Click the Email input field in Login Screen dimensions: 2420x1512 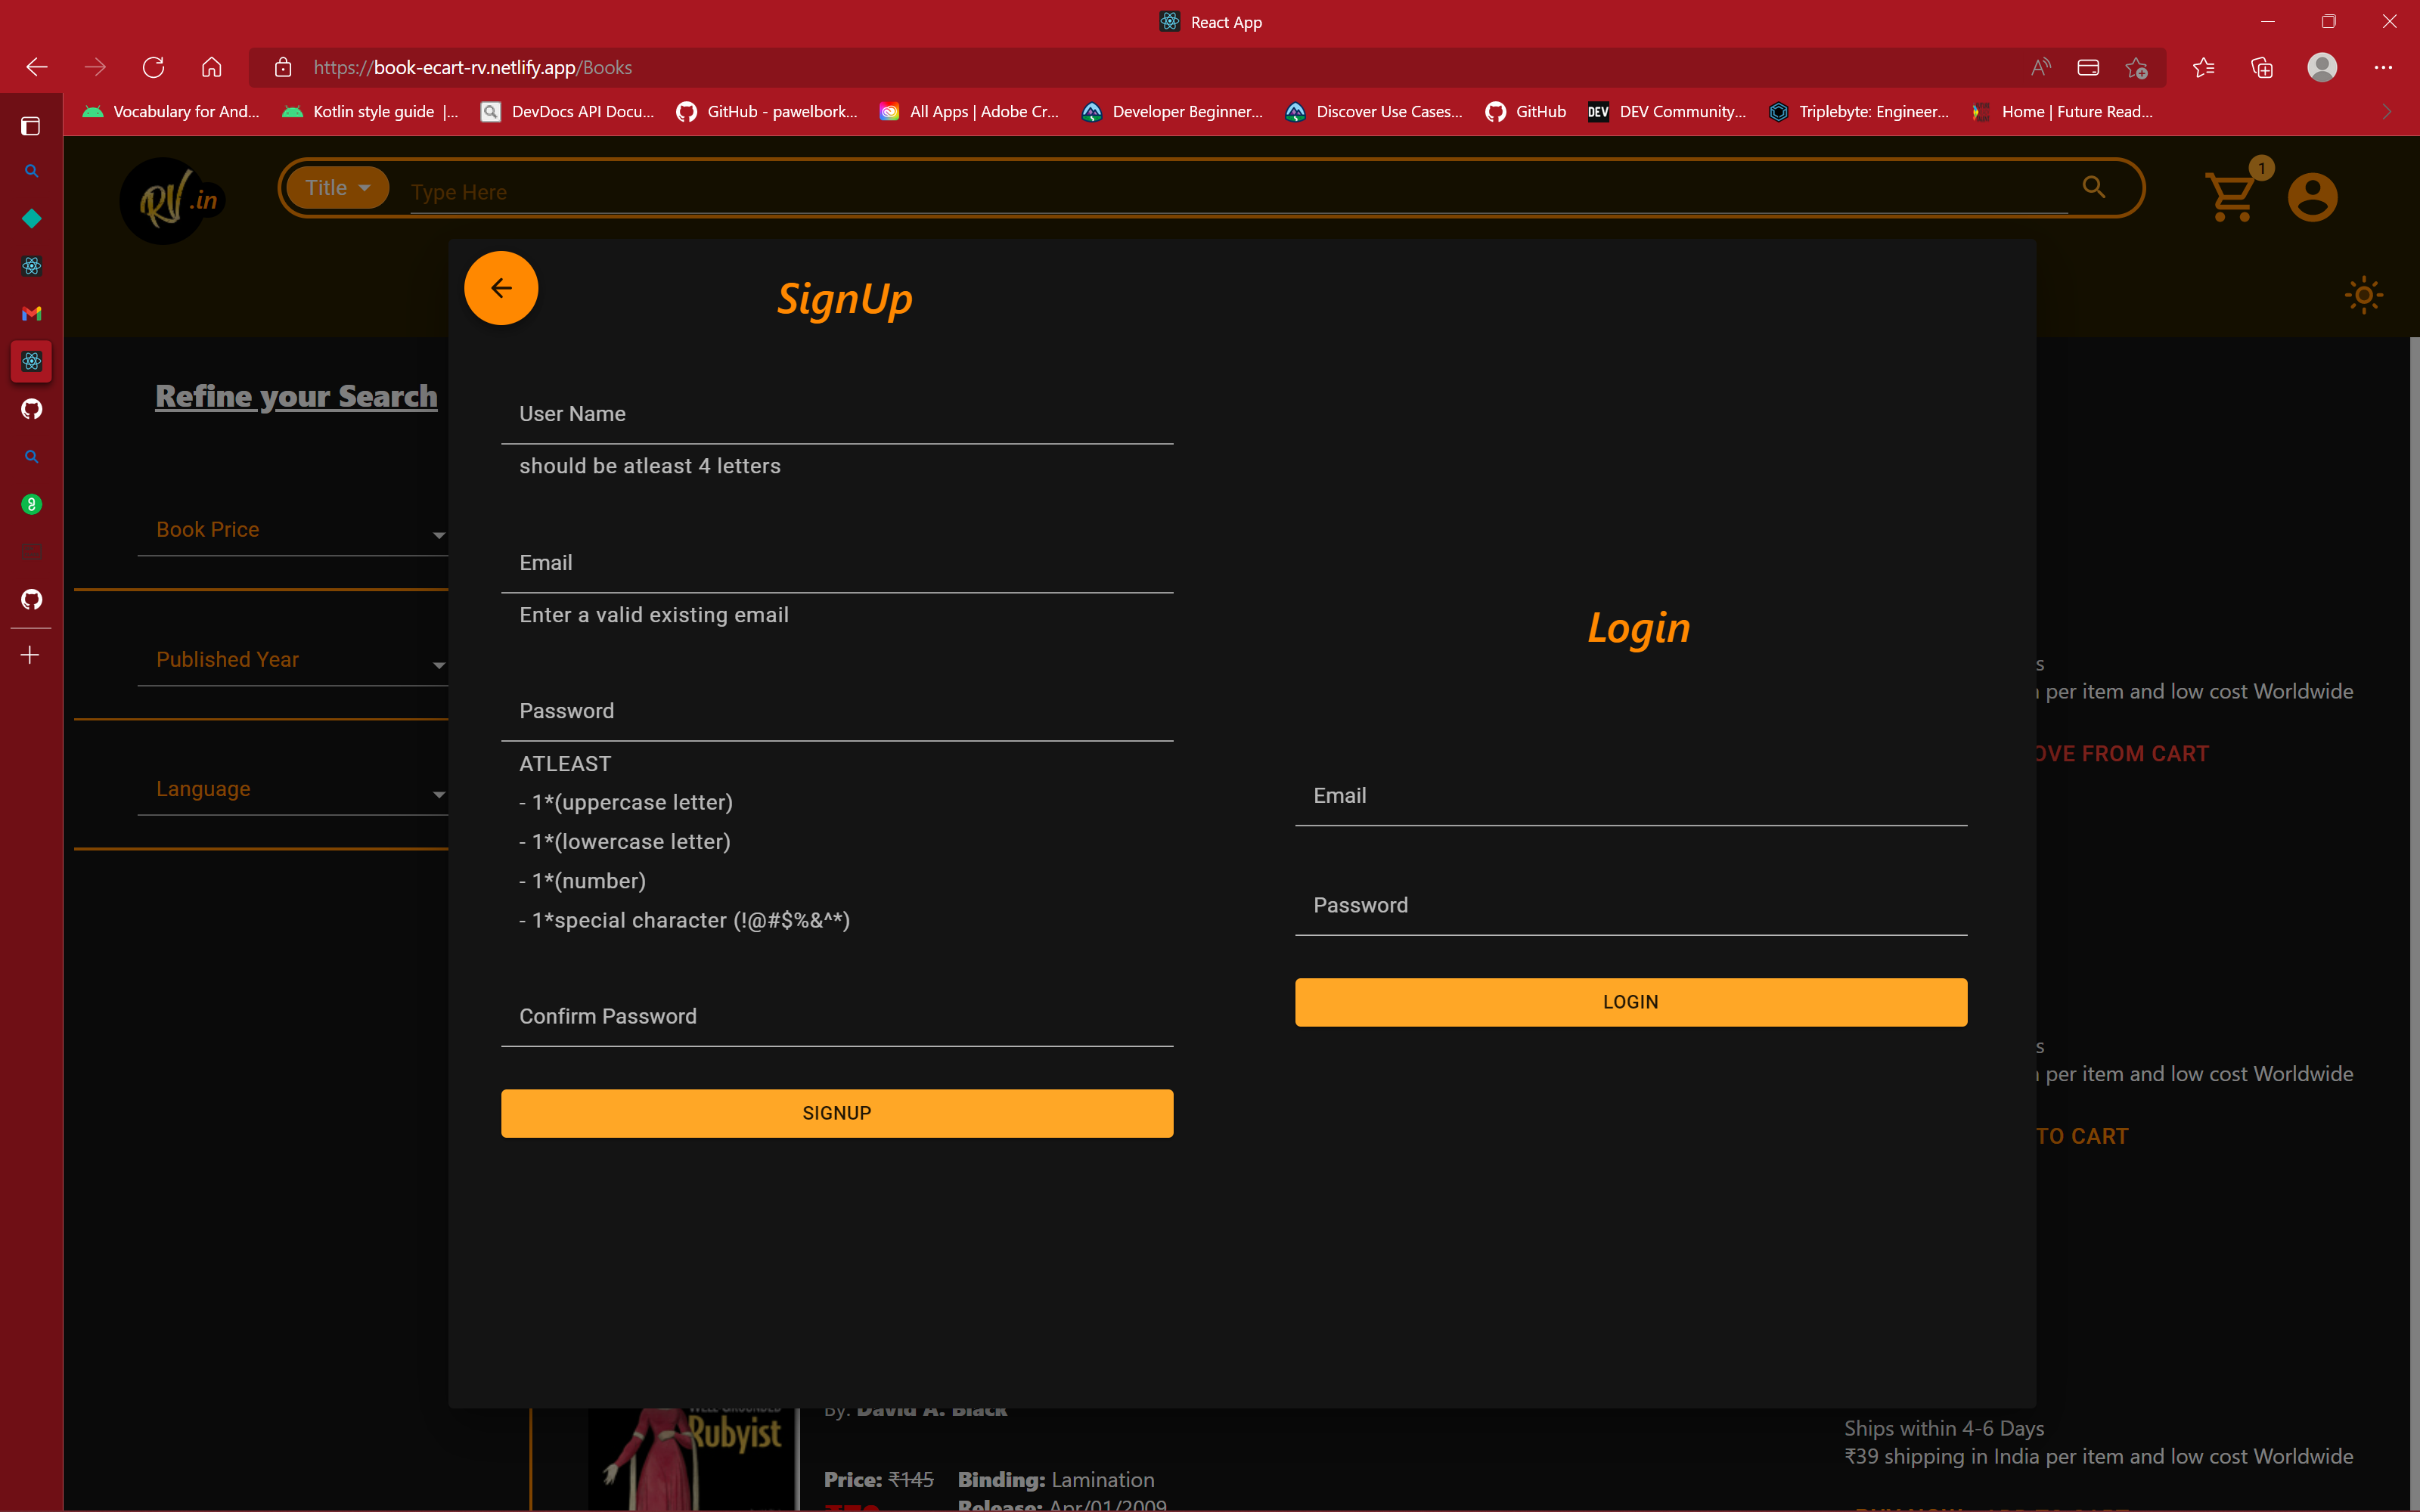click(1629, 796)
